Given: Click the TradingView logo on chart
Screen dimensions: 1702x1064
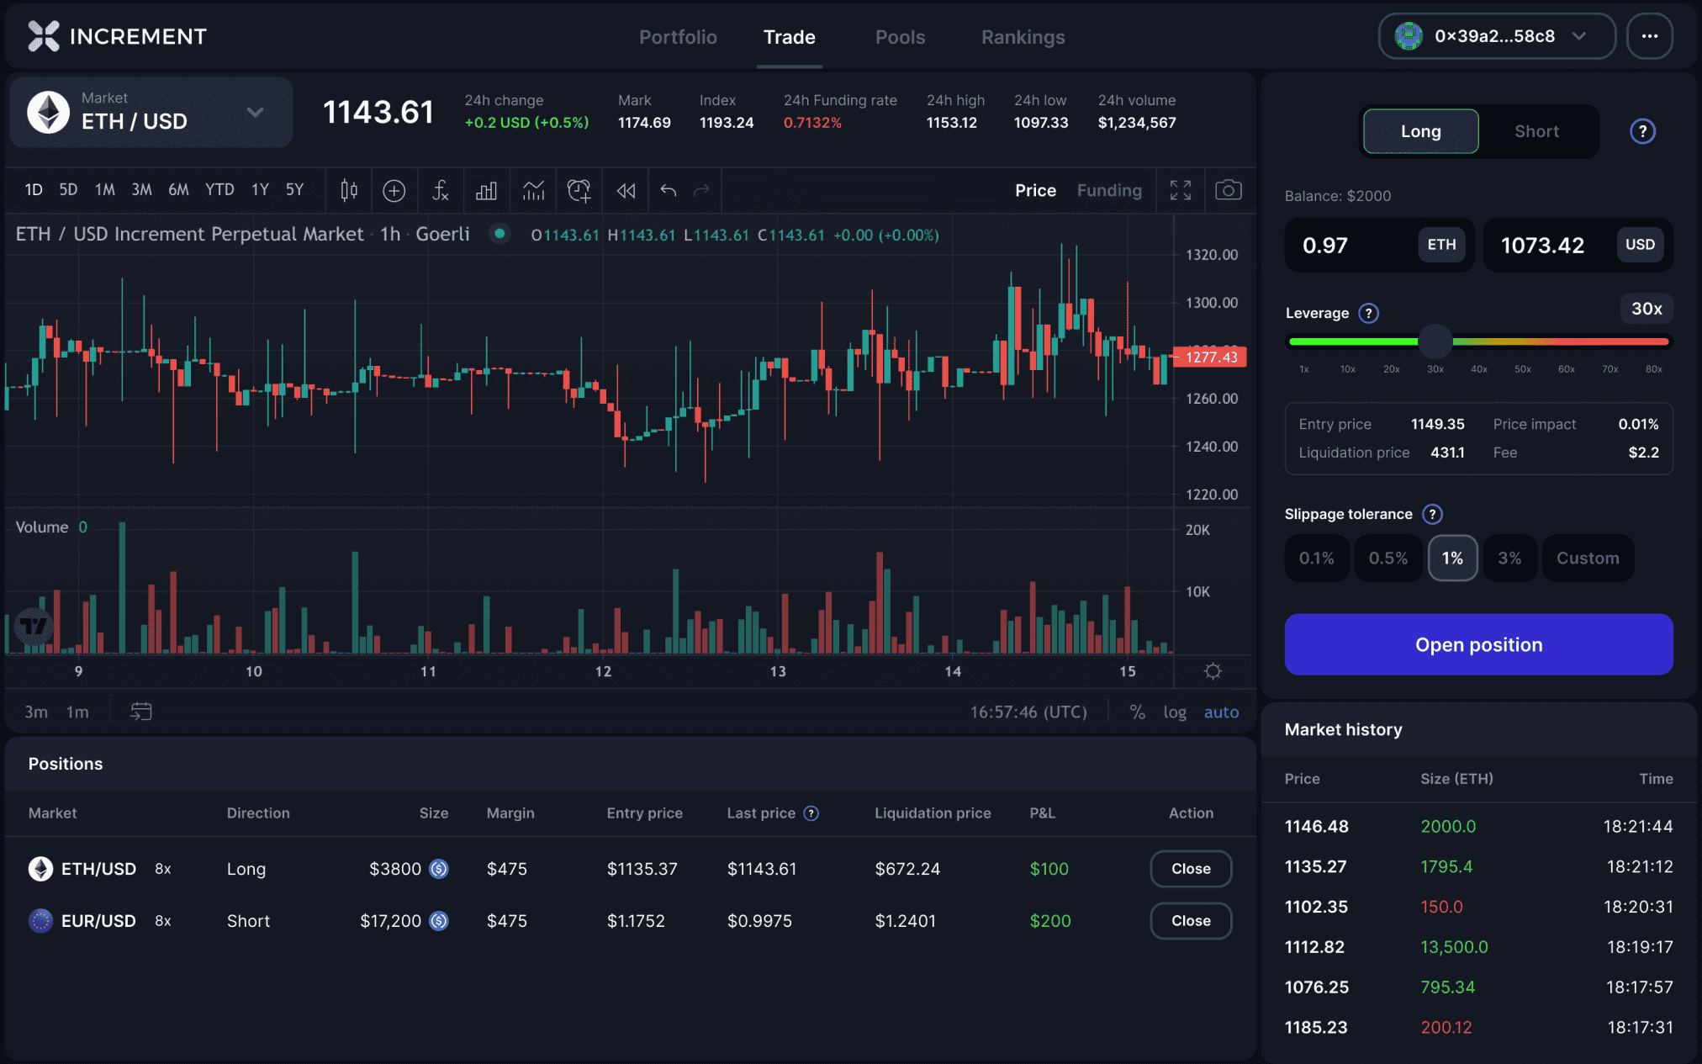Looking at the screenshot, I should (34, 626).
